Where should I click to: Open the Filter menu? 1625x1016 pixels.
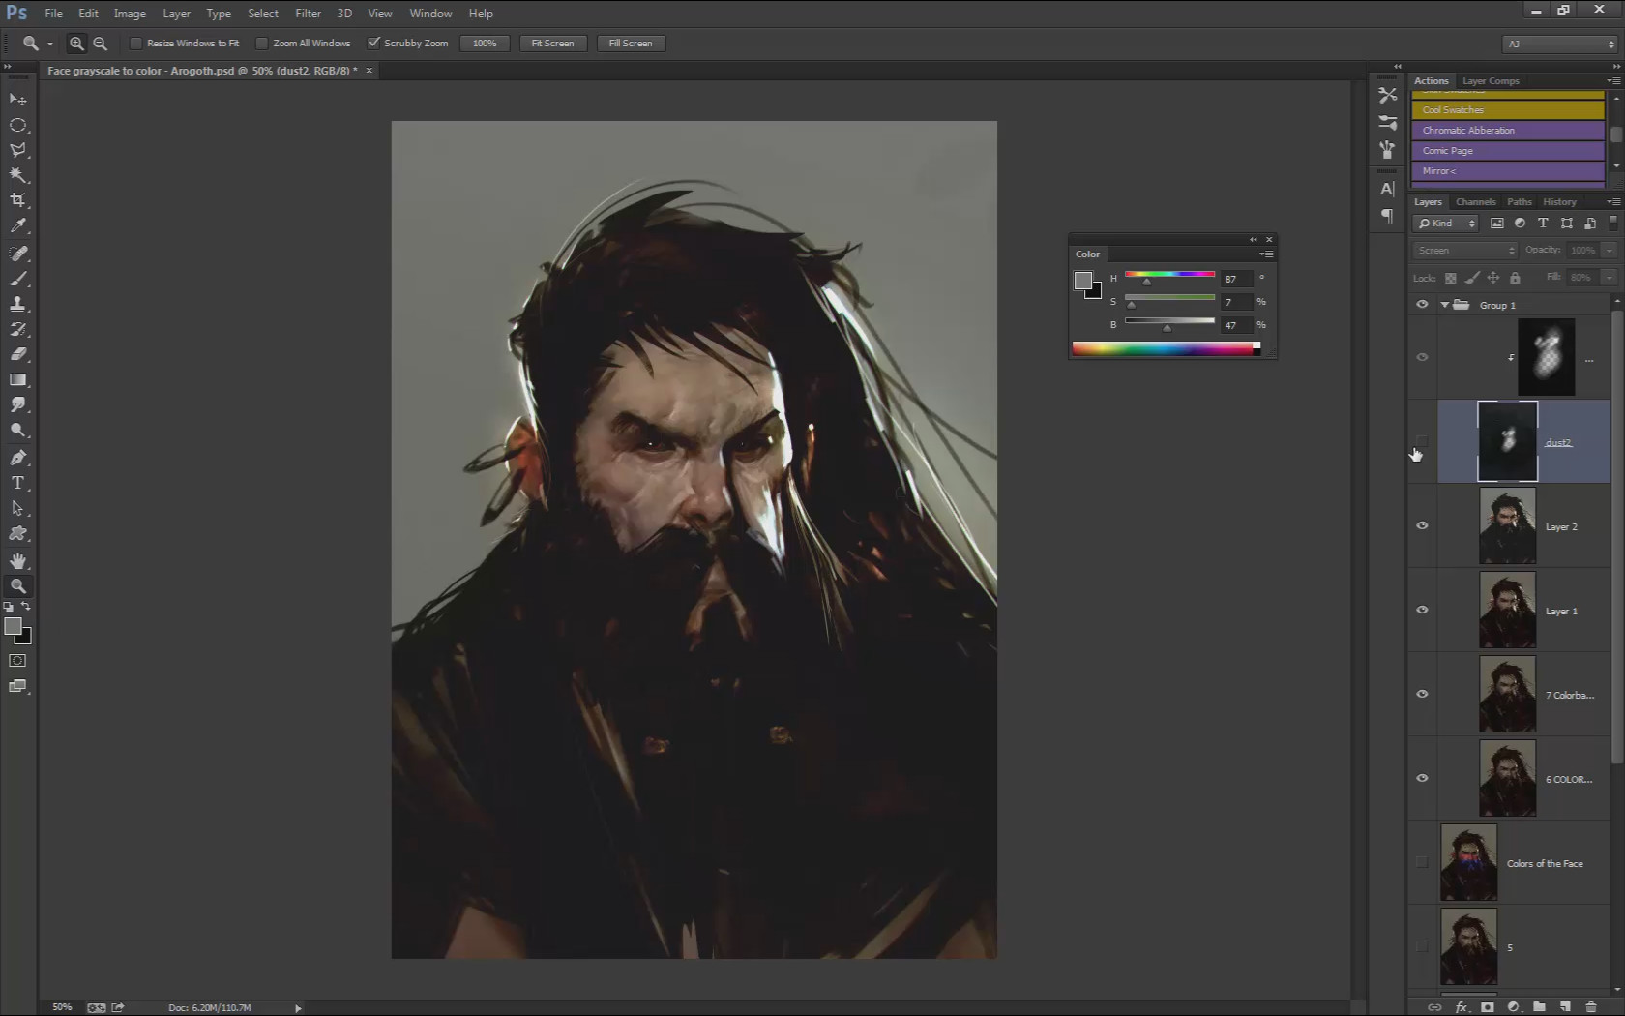tap(308, 14)
